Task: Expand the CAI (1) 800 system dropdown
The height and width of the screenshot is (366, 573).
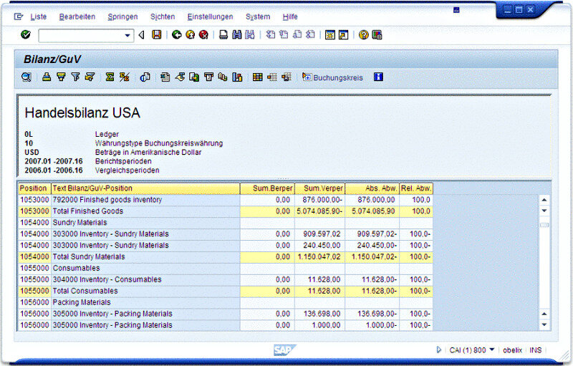Action: pyautogui.click(x=492, y=350)
